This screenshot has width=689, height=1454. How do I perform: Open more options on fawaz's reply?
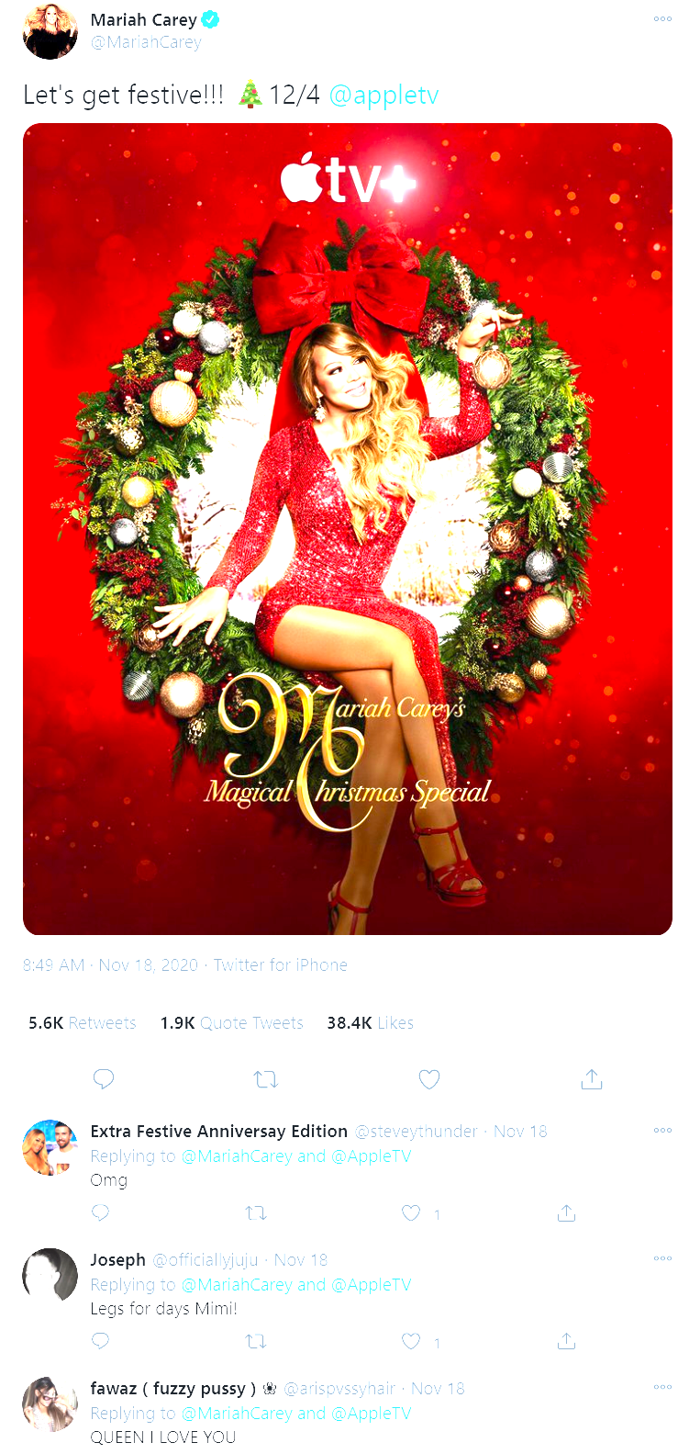click(x=662, y=1388)
